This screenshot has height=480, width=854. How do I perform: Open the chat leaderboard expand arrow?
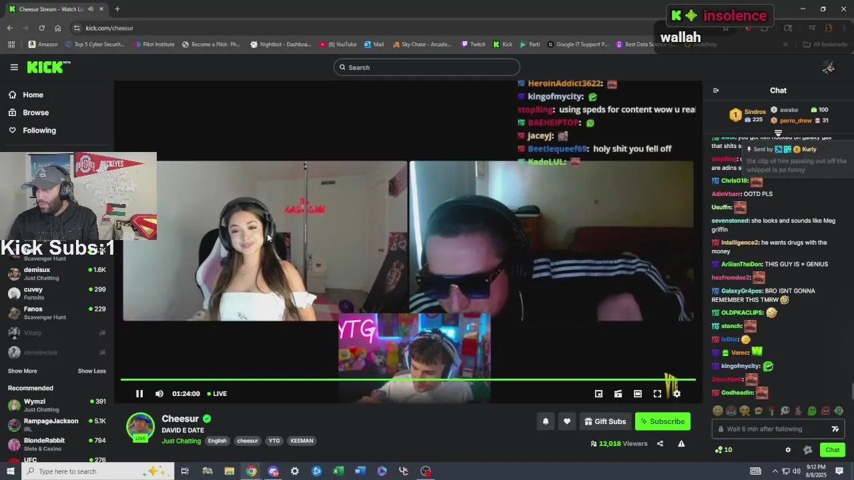click(x=778, y=134)
